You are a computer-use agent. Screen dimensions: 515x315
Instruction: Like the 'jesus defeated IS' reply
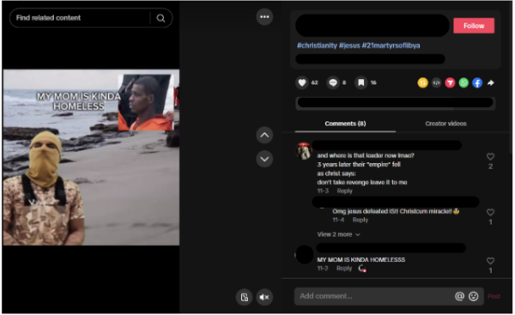490,213
